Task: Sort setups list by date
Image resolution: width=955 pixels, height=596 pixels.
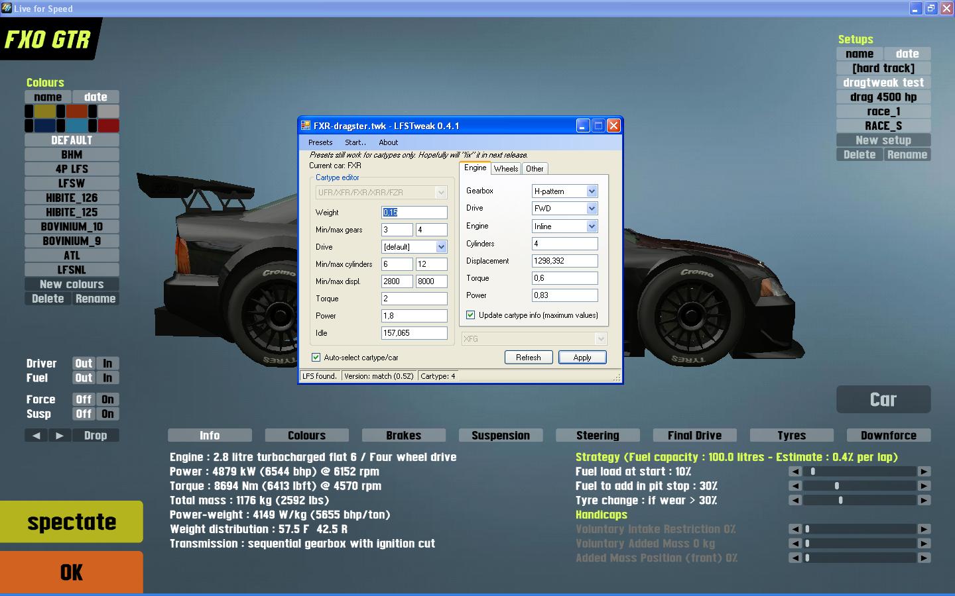Action: pos(907,54)
